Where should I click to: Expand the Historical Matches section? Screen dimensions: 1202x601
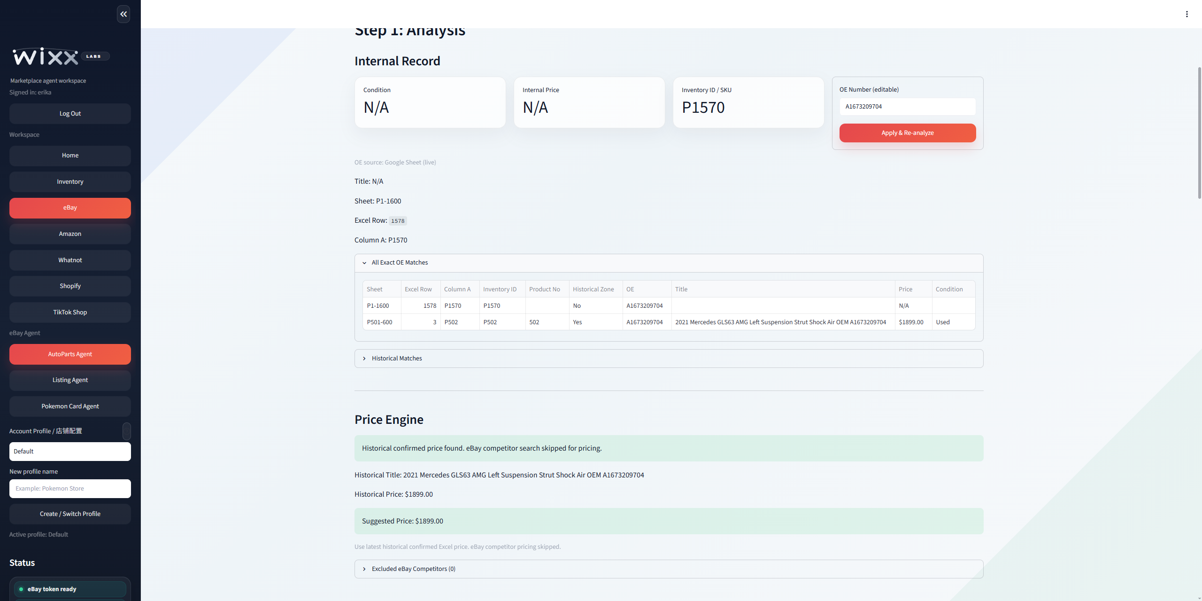[x=669, y=359]
